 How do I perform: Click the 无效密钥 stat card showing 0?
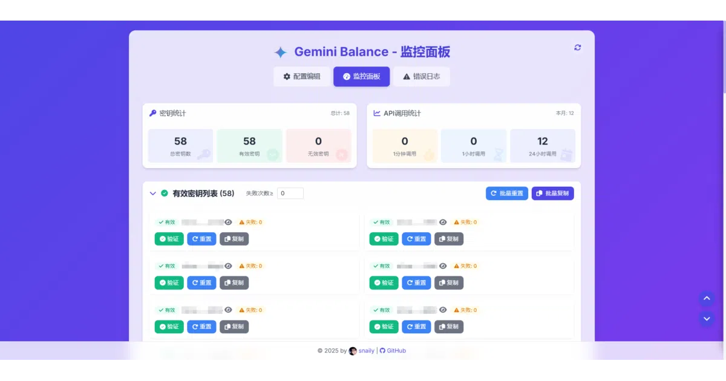click(x=318, y=146)
